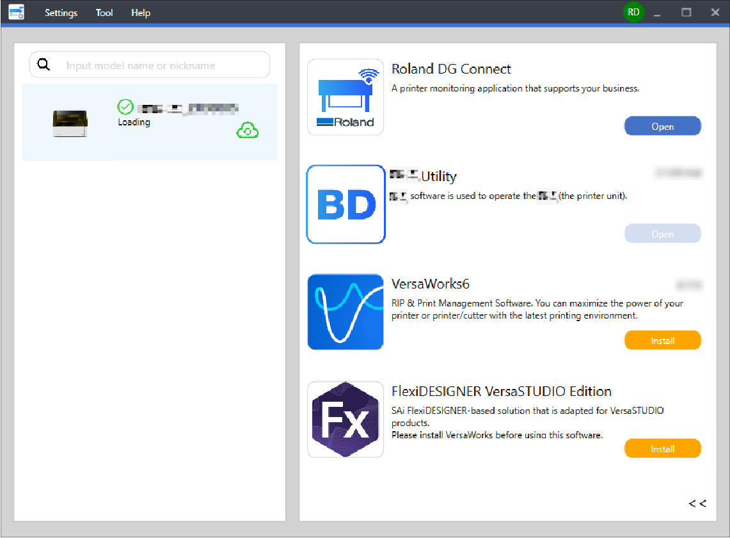Click the Roland DG Connect title
730x538 pixels.
pyautogui.click(x=451, y=69)
